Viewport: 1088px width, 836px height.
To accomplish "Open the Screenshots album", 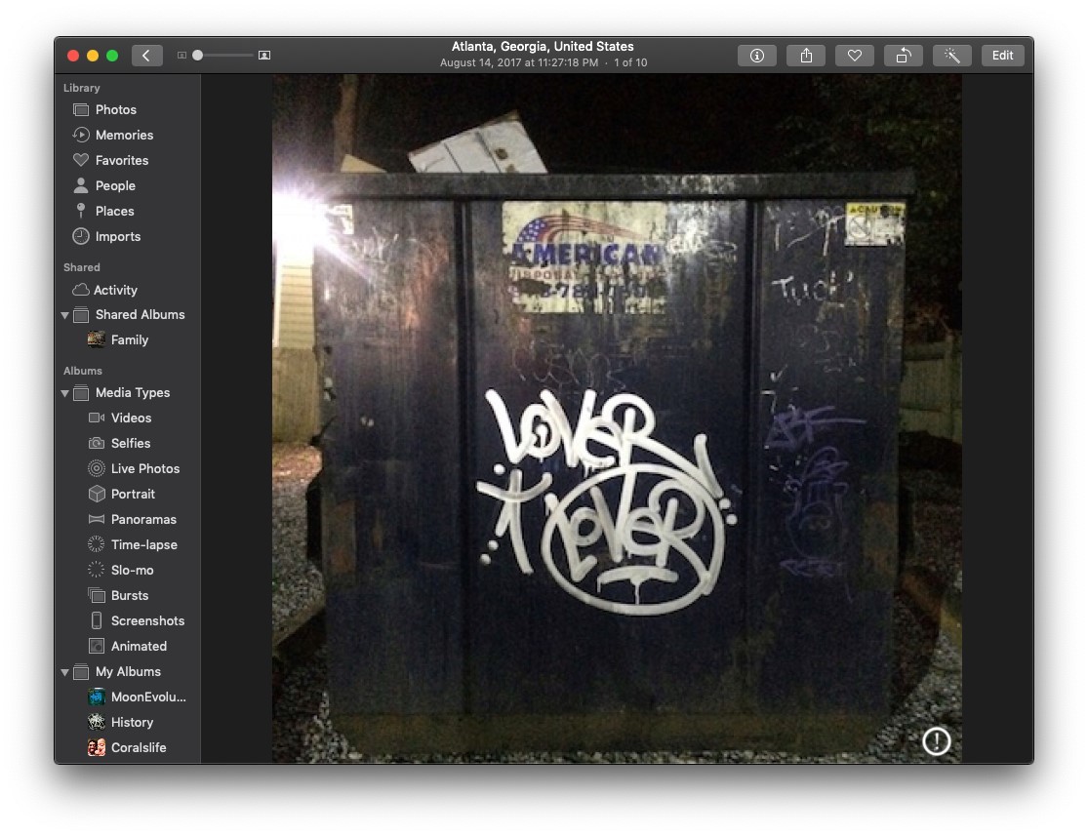I will (x=147, y=621).
